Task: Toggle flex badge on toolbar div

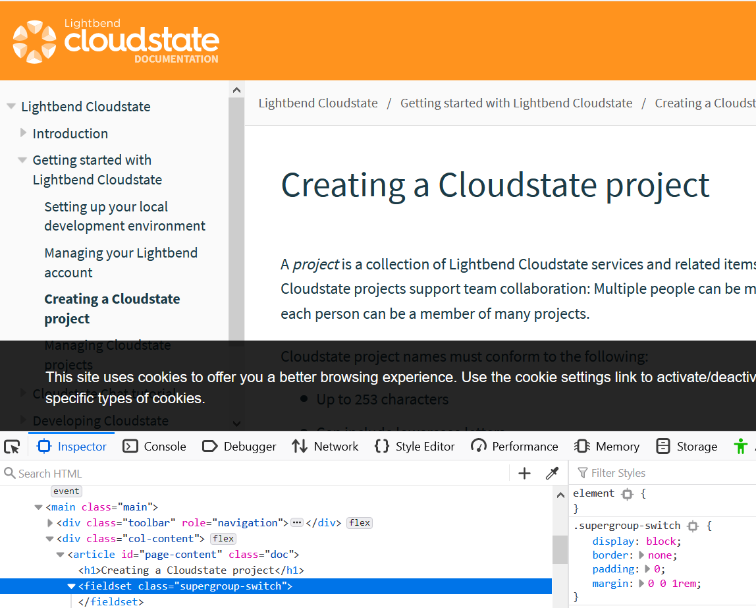Action: tap(360, 522)
